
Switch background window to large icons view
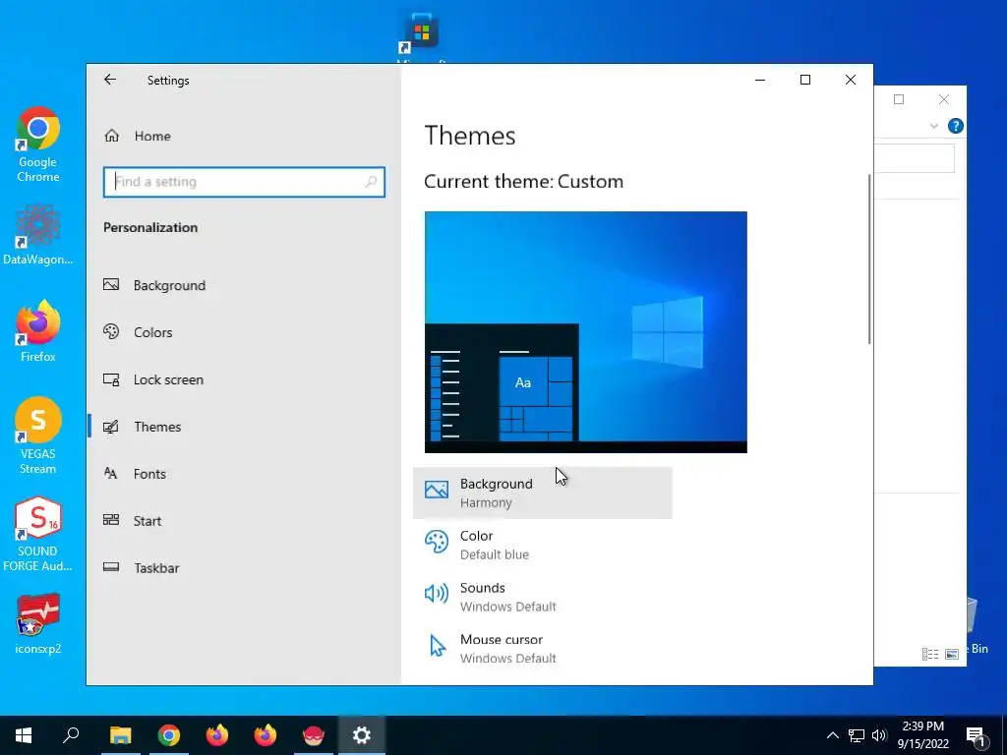pos(952,654)
